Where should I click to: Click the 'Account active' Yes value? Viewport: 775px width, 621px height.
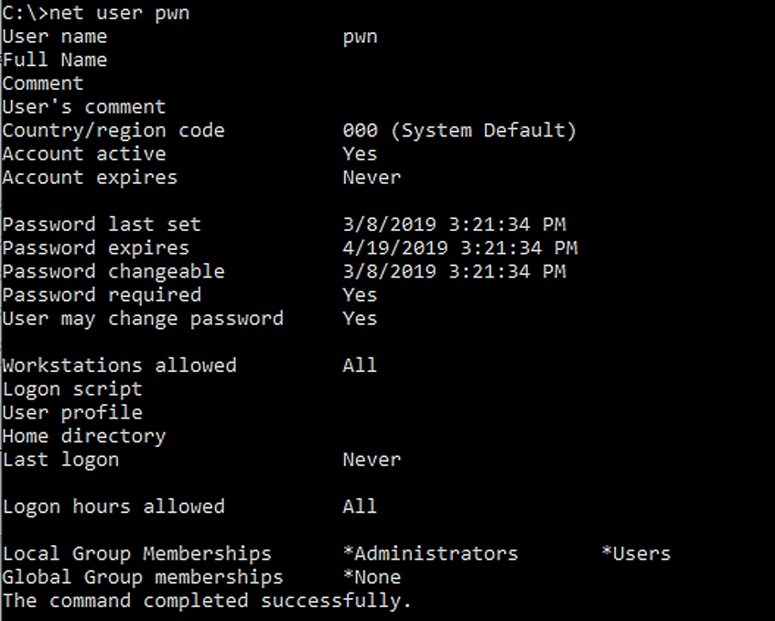(360, 155)
